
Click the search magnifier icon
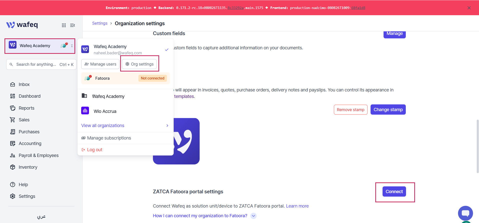tap(11, 64)
